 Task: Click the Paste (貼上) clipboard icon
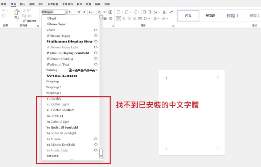[x=17, y=12]
